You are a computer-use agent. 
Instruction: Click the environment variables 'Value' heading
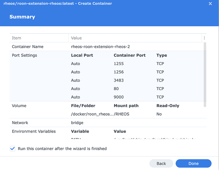120,131
